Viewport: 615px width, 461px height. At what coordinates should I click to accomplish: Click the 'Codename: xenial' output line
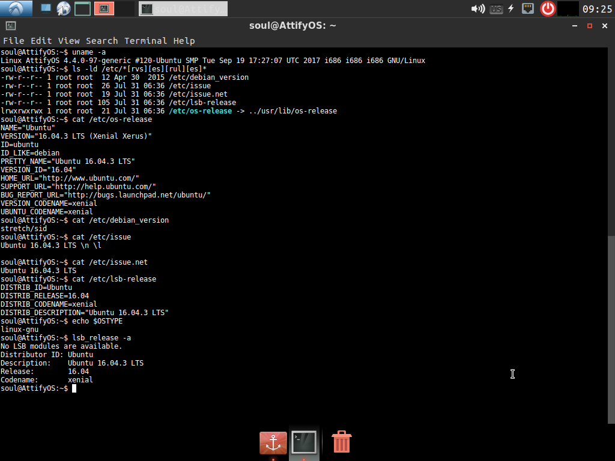point(47,380)
